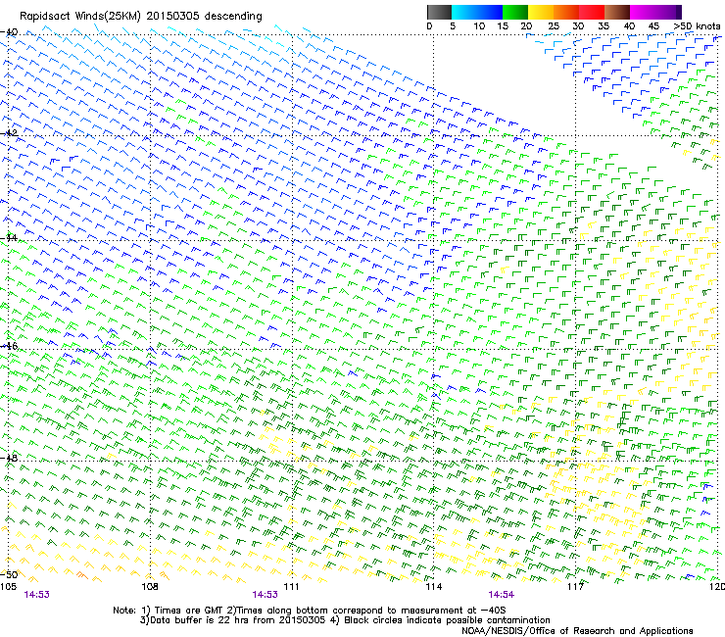Screen dimensions: 725x637
Task: Click the latitude label '-42'
Action: point(9,133)
